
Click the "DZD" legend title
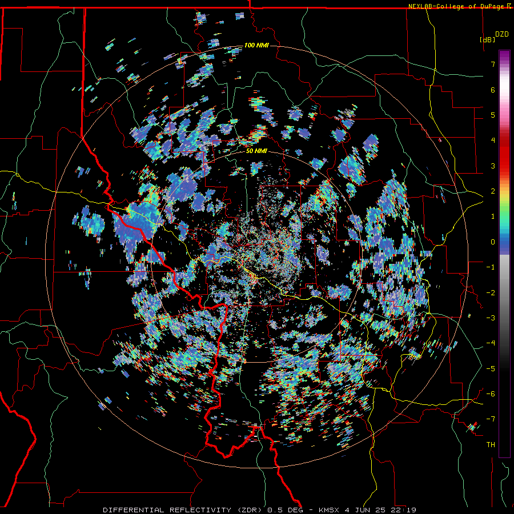[x=502, y=34]
